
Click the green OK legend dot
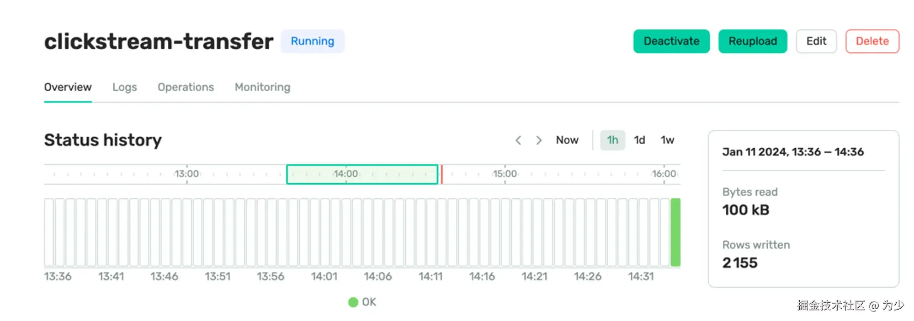[353, 302]
